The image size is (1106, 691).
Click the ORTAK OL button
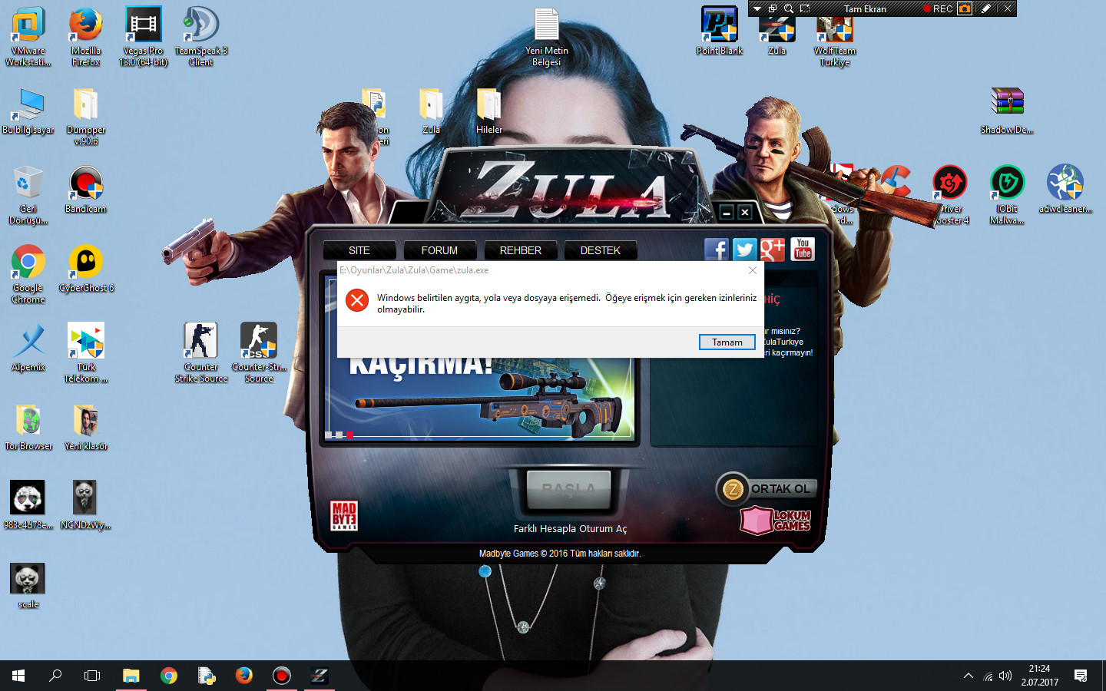[x=766, y=489]
